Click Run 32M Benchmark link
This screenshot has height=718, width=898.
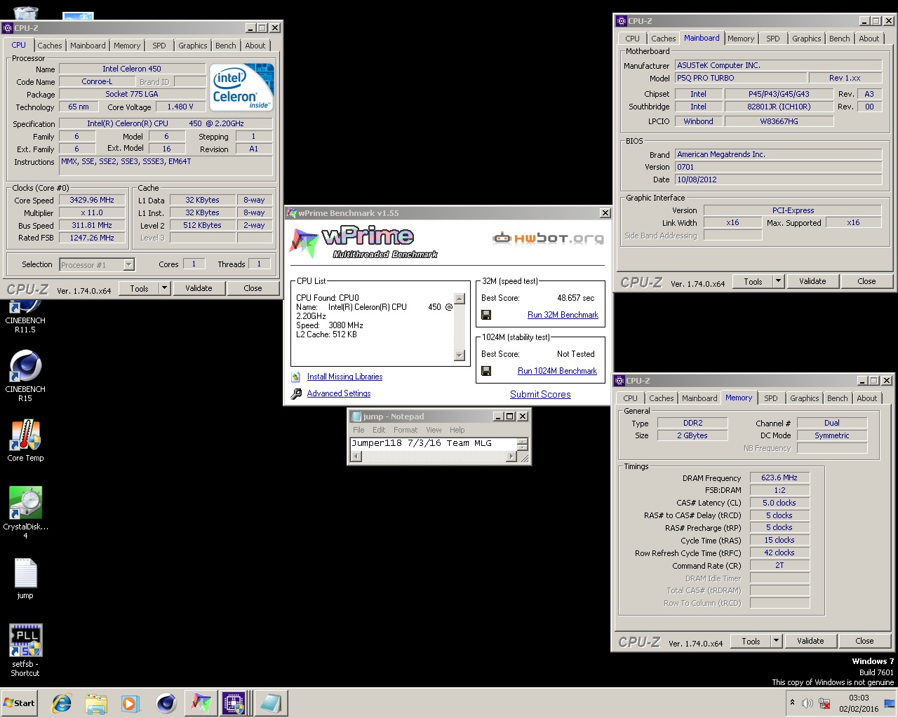coord(563,315)
